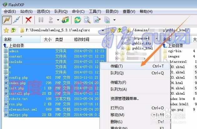Click the Play transfer queue icon
Image resolution: width=197 pixels, height=129 pixels.
tap(51, 20)
